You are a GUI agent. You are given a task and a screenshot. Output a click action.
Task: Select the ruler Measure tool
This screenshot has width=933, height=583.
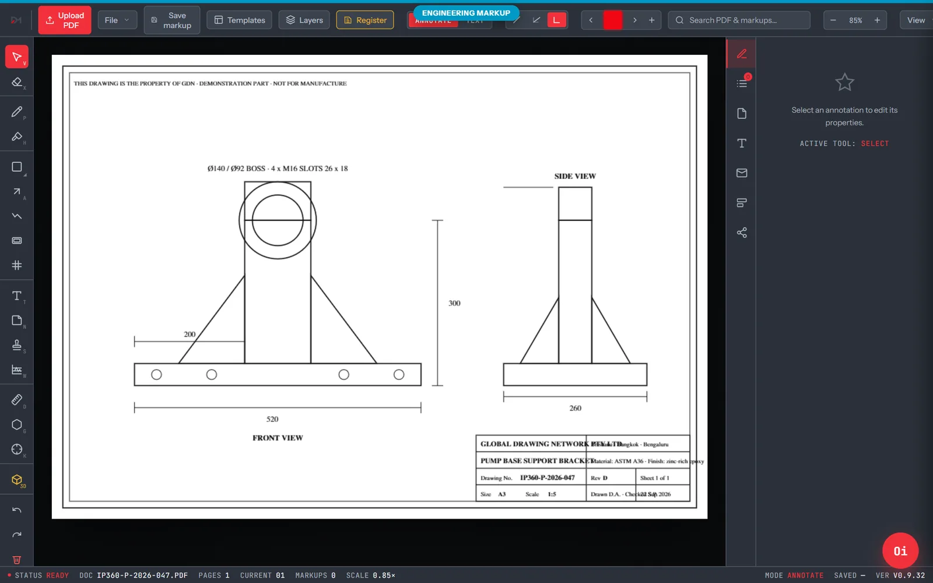(17, 400)
